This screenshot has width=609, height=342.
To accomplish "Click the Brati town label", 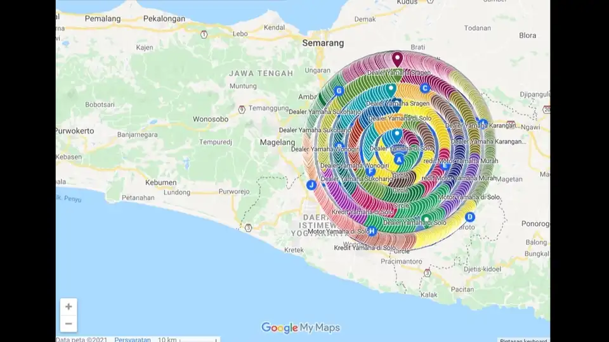I will (417, 47).
